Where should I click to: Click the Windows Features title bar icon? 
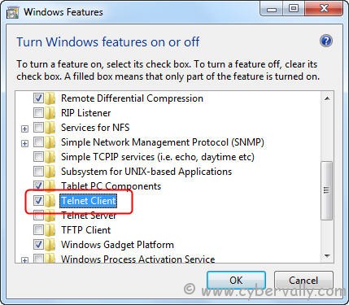coord(12,12)
